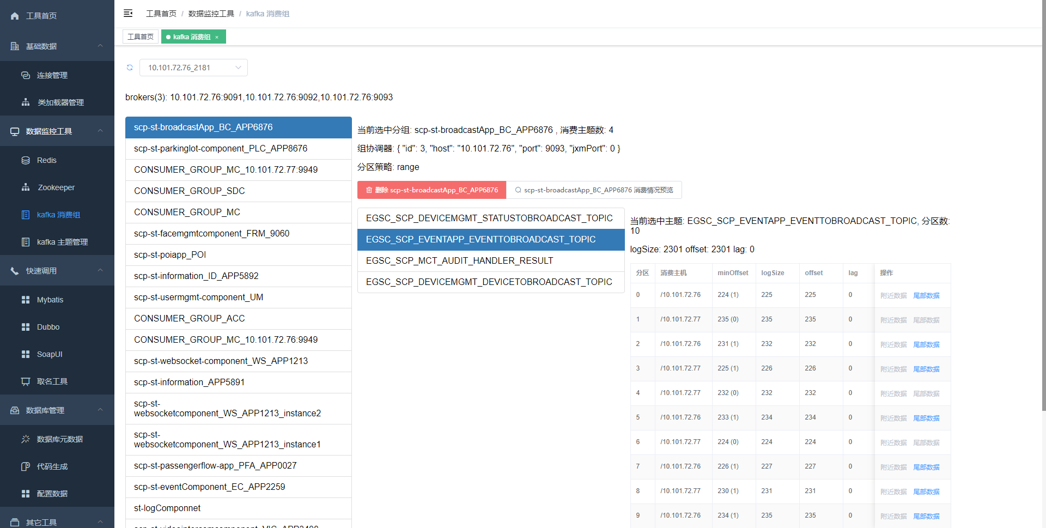Screen dimensions: 1046x528
Task: Select group scp-st-passengerflow-app_PFA_APP0027
Action: pos(239,465)
